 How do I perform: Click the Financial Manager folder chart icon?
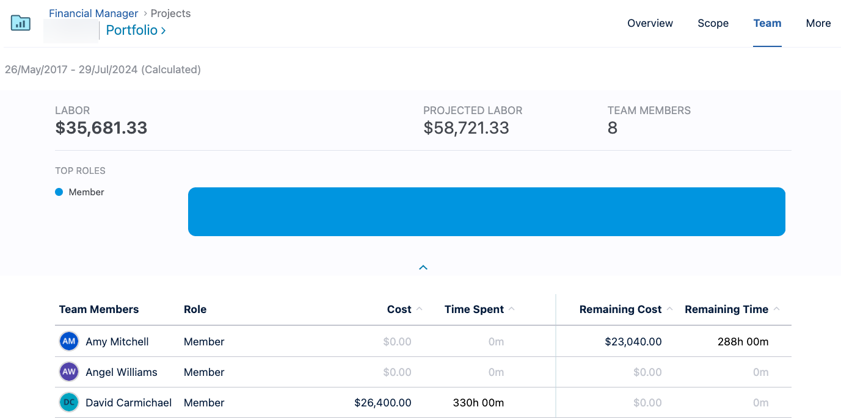click(21, 23)
